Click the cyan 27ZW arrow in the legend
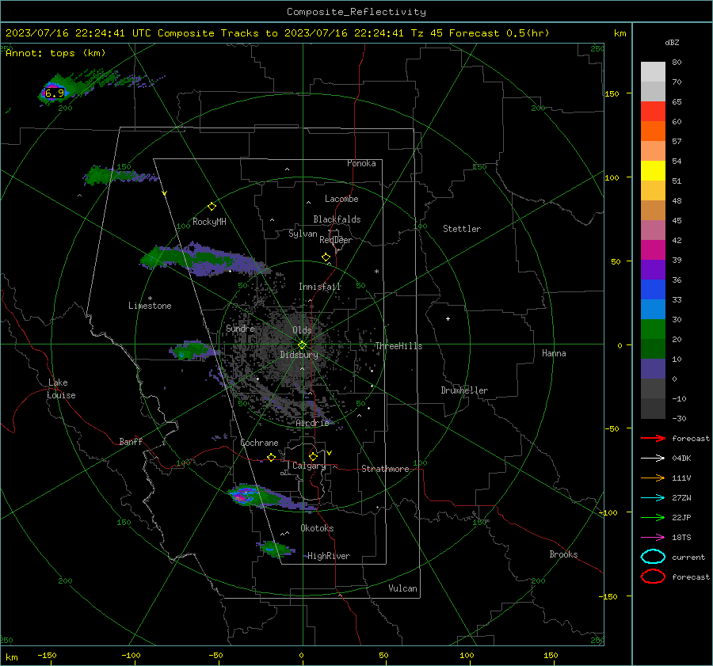Viewport: 713px width, 666px height. pos(653,498)
